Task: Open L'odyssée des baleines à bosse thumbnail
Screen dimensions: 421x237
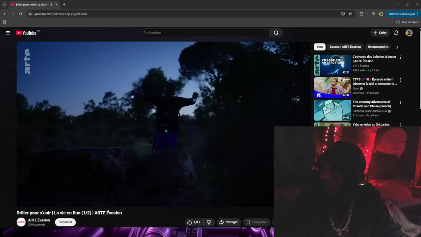Action: click(x=332, y=65)
